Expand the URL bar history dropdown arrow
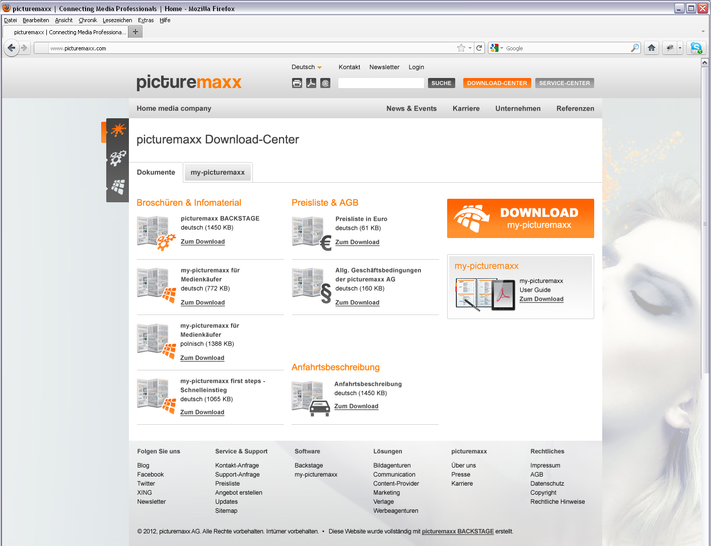Screen dimensions: 711x546 pyautogui.click(x=470, y=48)
